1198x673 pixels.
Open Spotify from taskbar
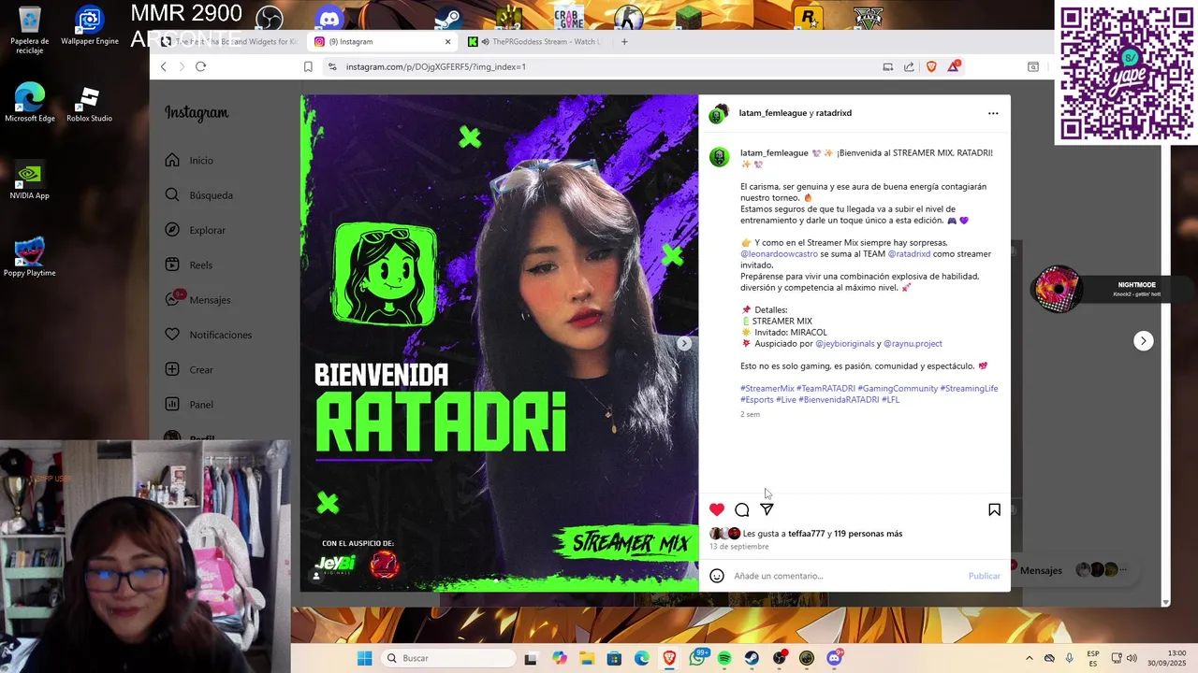724,658
